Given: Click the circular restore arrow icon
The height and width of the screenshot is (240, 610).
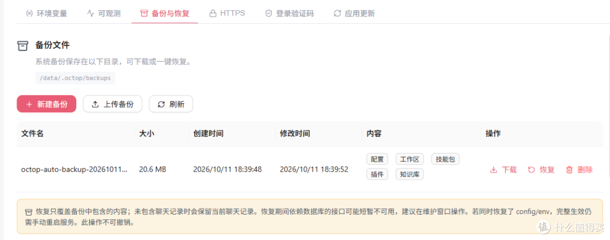Looking at the screenshot, I should (531, 169).
